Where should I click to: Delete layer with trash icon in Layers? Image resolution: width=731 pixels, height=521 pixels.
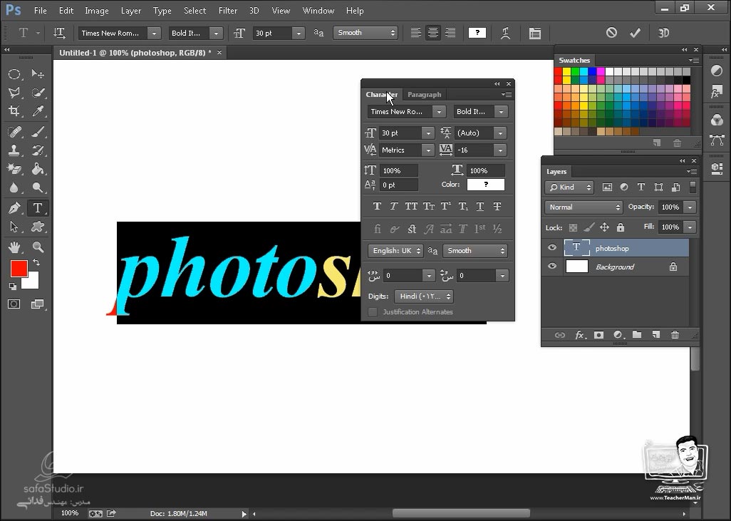[x=675, y=335]
